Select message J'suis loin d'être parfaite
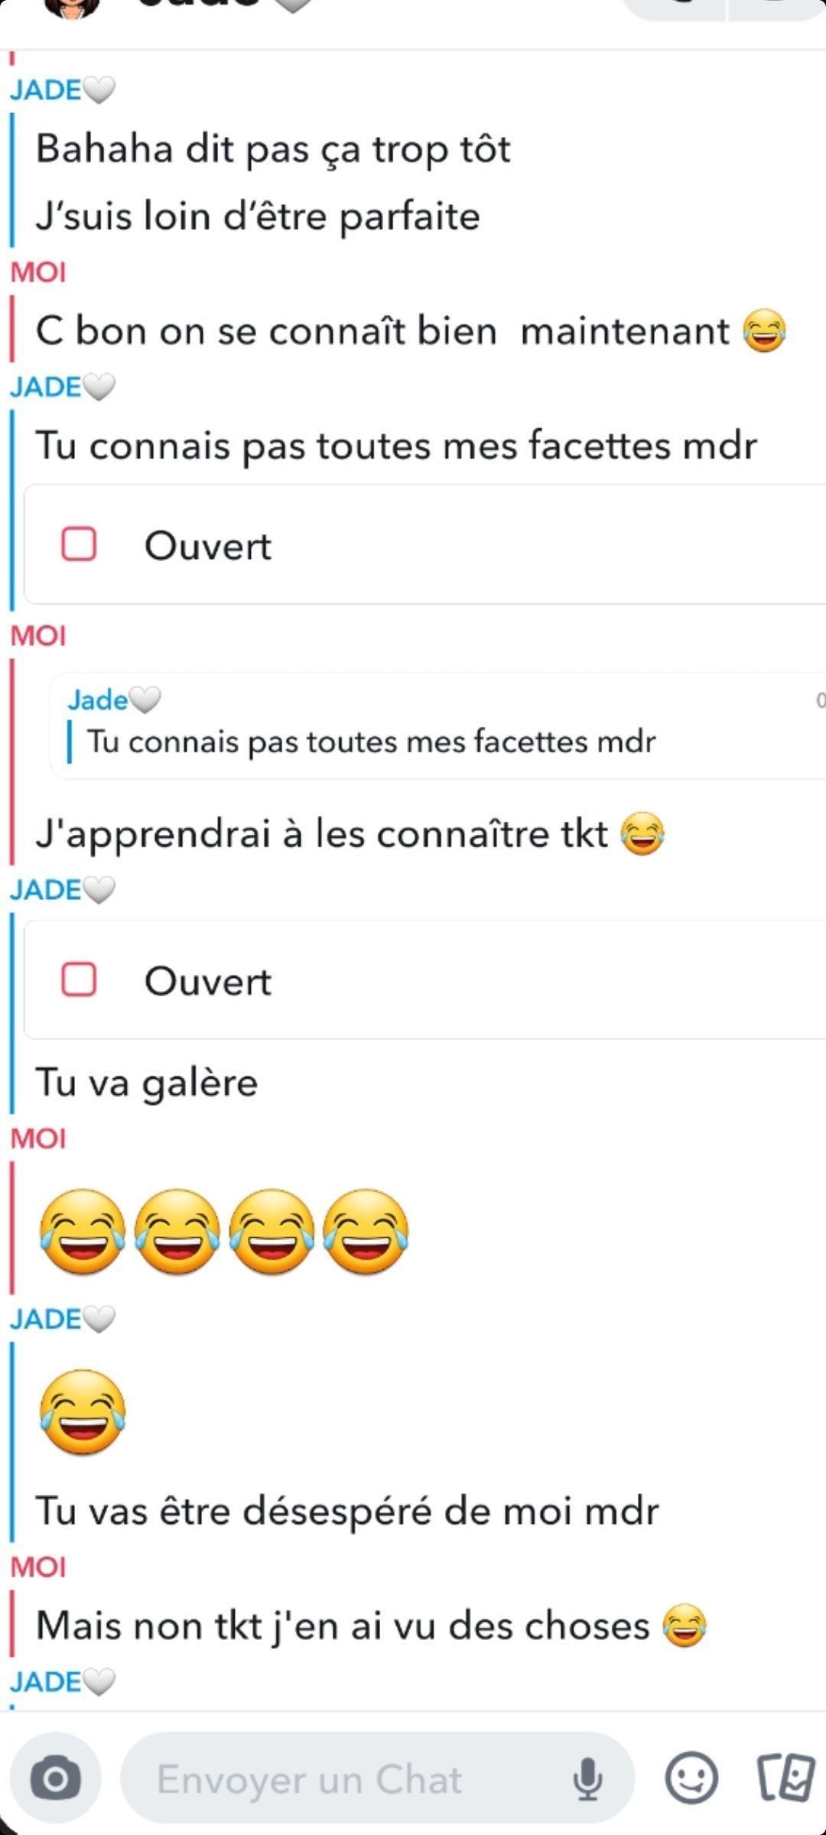This screenshot has height=1835, width=826. point(258,216)
